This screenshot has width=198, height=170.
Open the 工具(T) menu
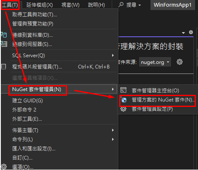[10, 5]
